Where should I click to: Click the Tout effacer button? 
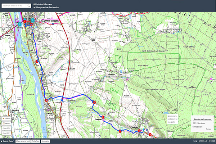35,141
